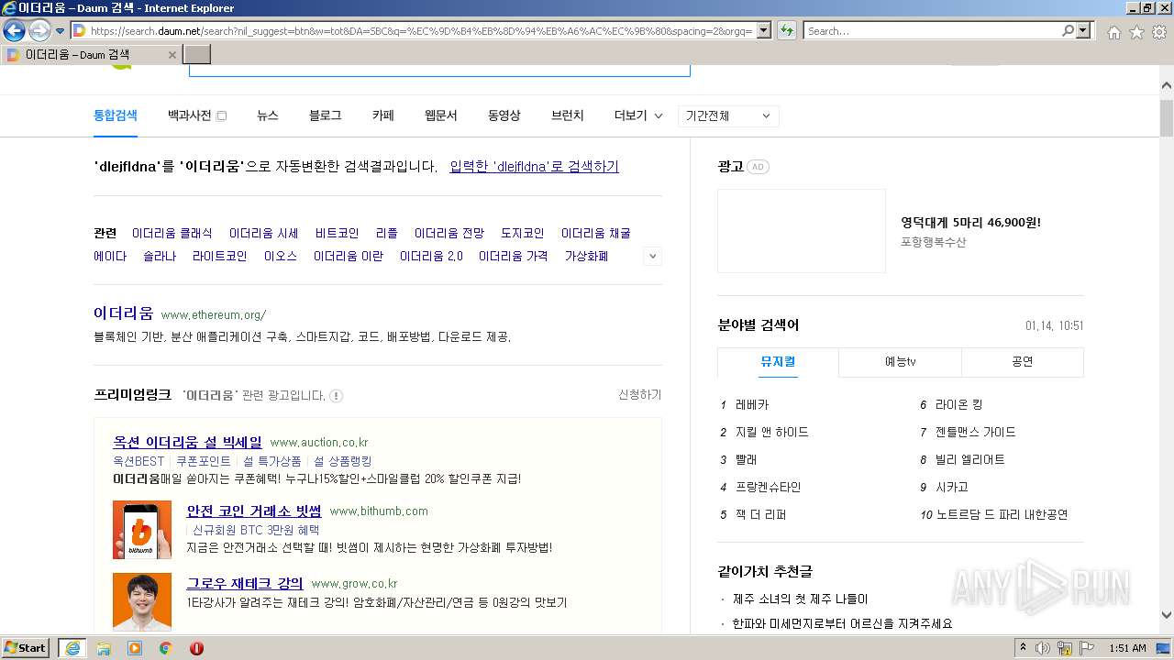Open the 옥션 이더리움 설 빅세일 ad
The image size is (1174, 660).
(x=187, y=442)
